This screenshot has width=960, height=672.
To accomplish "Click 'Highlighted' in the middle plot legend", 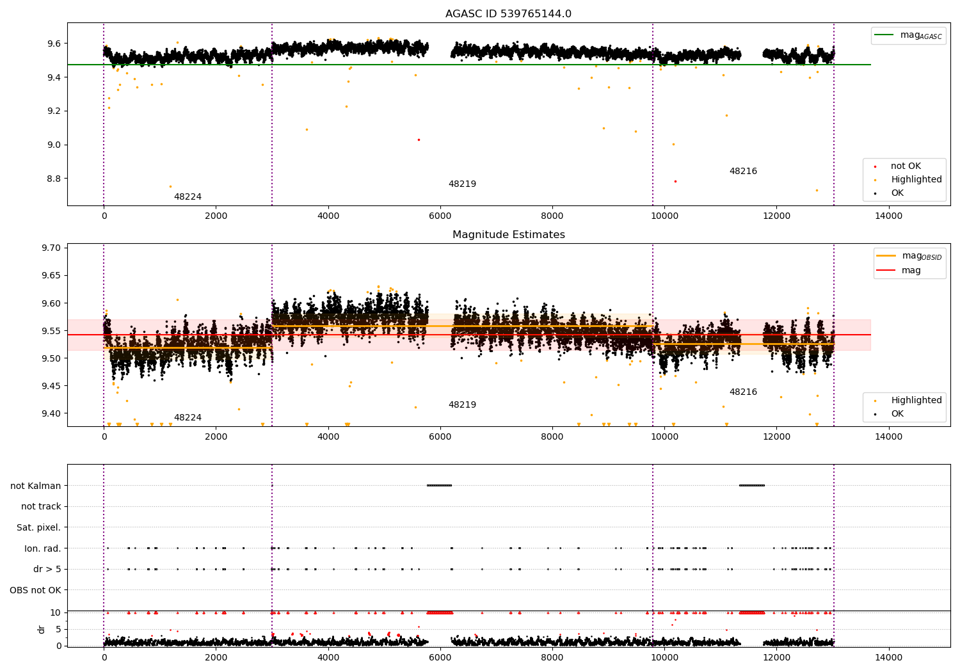I will 916,401.
